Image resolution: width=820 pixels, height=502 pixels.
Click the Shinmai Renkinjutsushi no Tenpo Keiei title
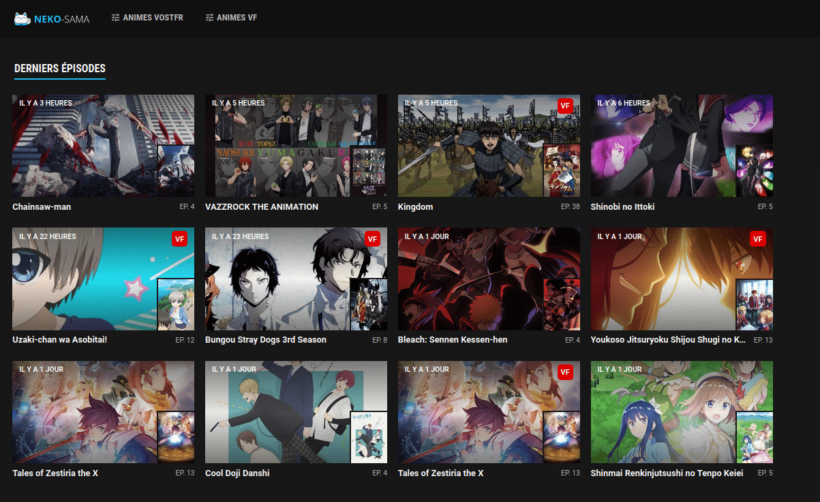pos(667,473)
